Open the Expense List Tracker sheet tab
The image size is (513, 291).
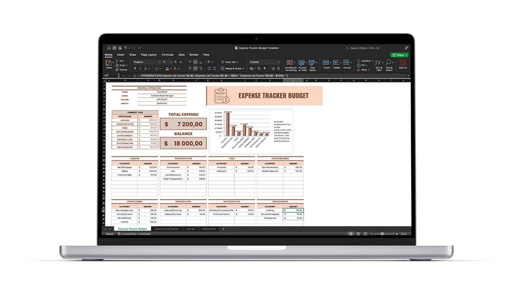tap(167, 228)
